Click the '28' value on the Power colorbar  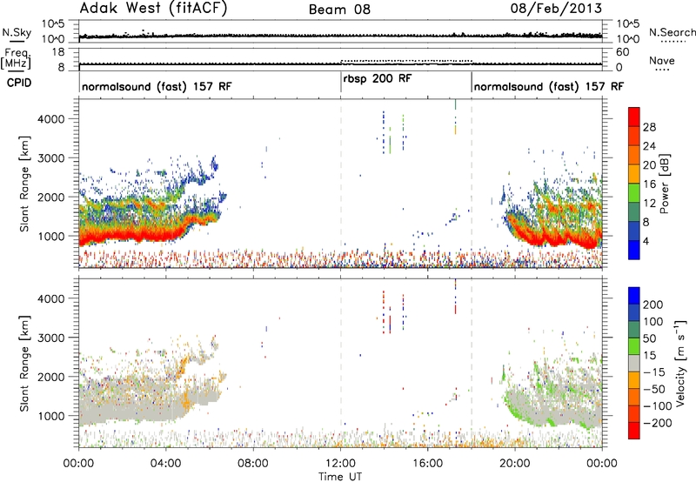coord(649,127)
